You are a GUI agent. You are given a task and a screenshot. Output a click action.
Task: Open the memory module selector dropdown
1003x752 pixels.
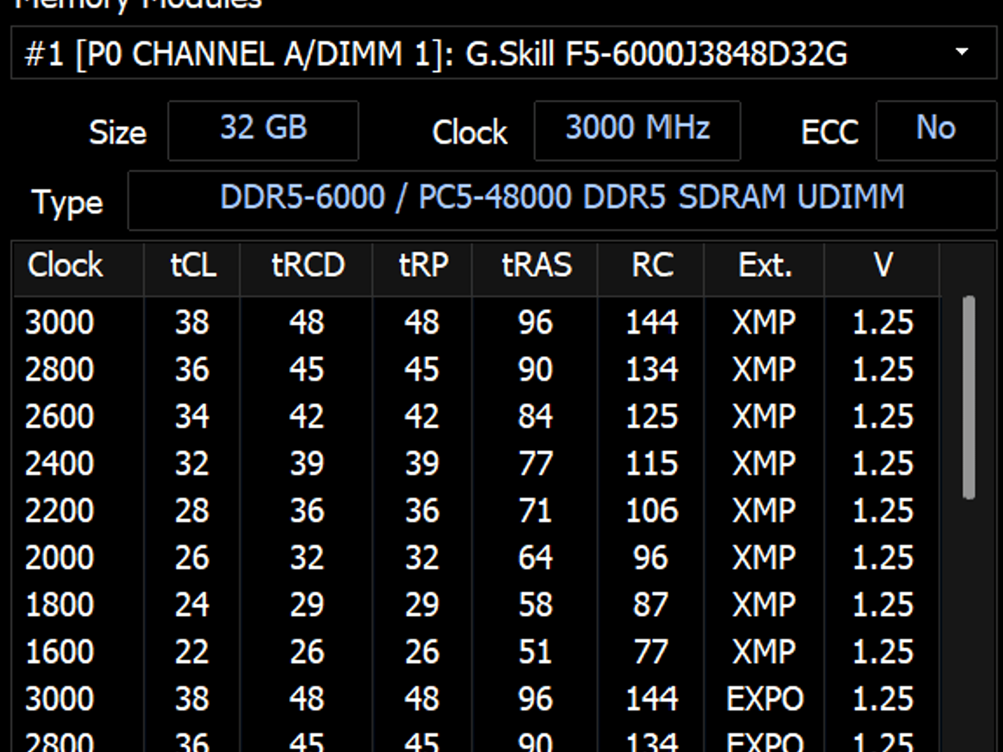pos(503,52)
